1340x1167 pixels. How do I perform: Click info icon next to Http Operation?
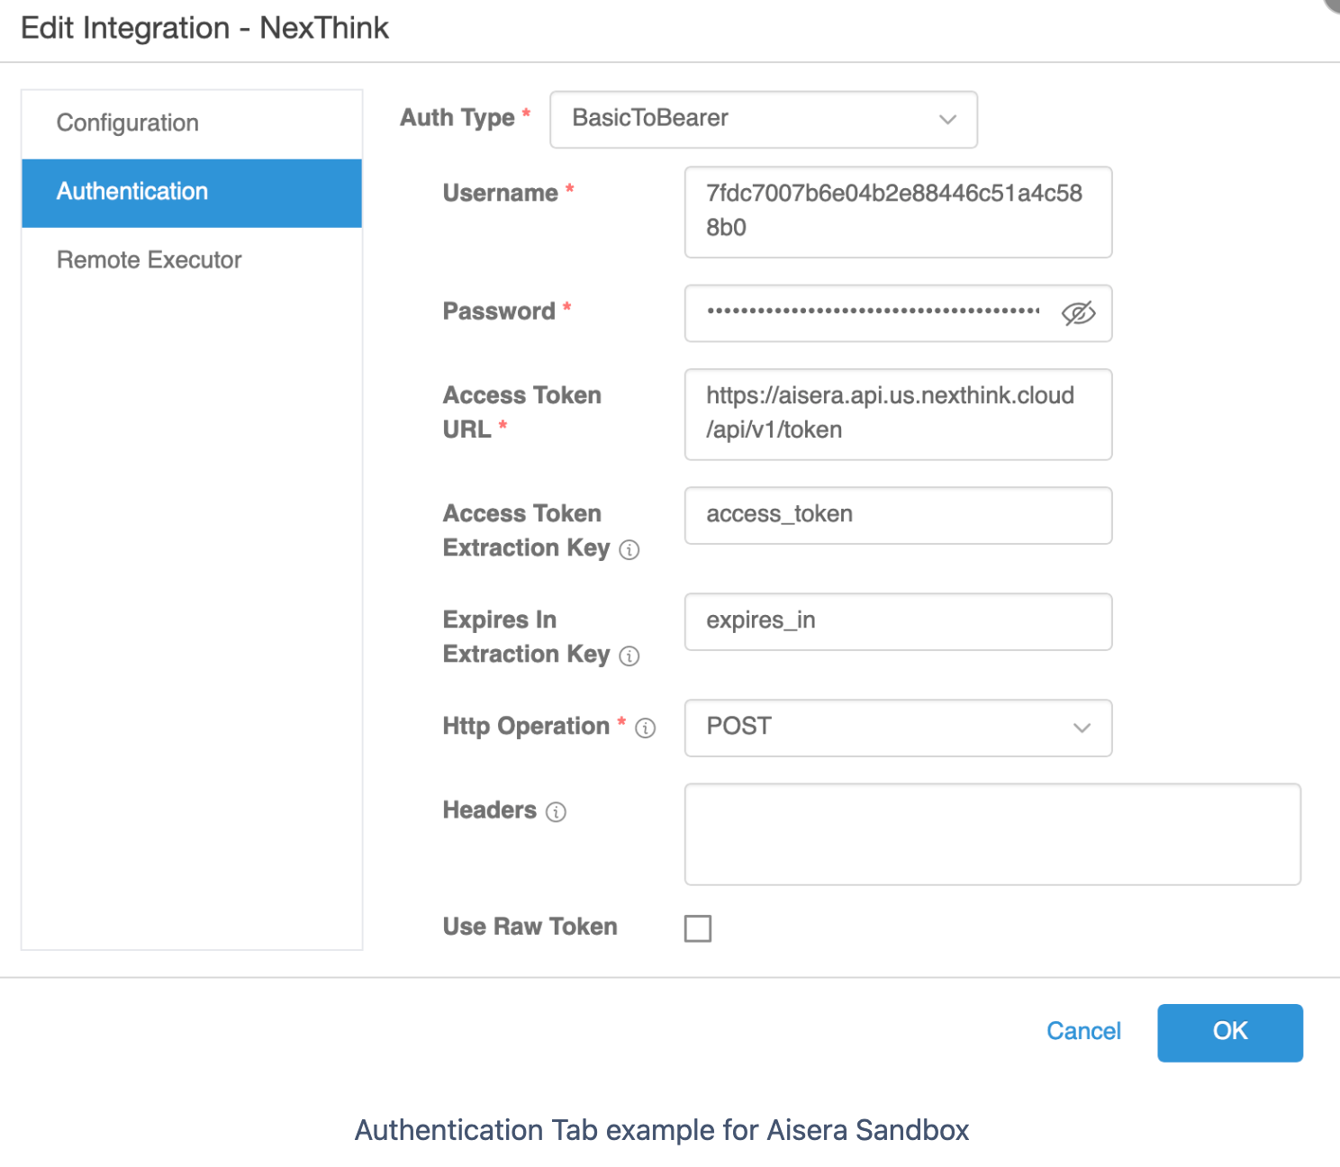(x=645, y=728)
